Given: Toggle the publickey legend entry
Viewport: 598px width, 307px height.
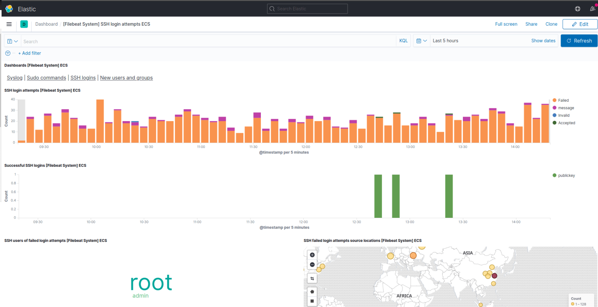Looking at the screenshot, I should click(x=563, y=175).
